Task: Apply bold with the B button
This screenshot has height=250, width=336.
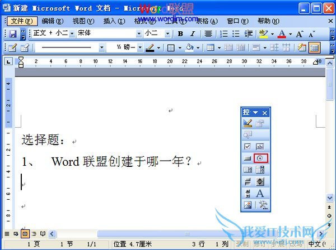Action: (180, 34)
